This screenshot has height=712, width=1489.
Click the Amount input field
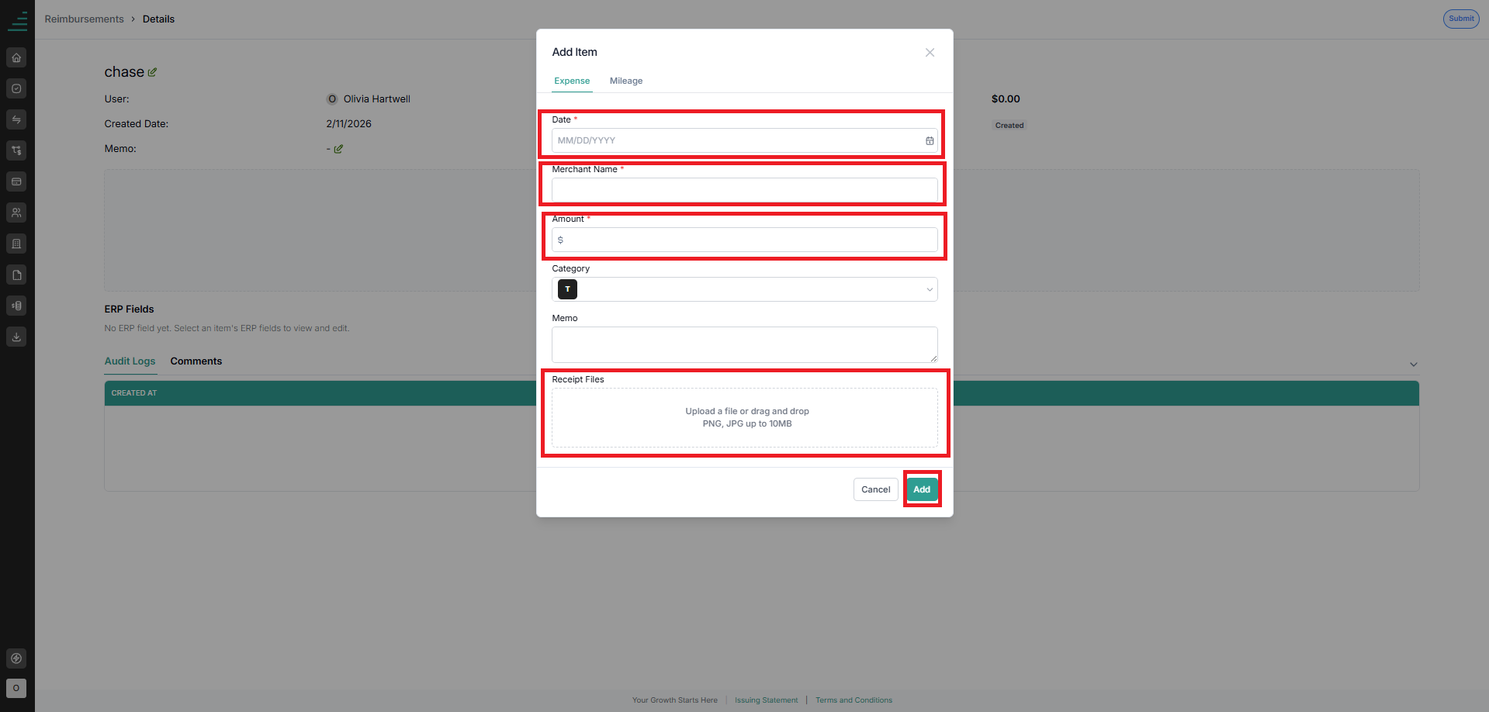point(745,240)
